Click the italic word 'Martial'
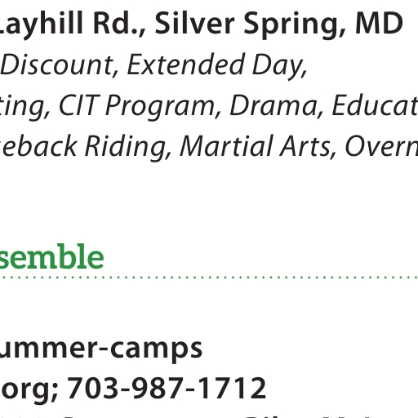 (226, 146)
